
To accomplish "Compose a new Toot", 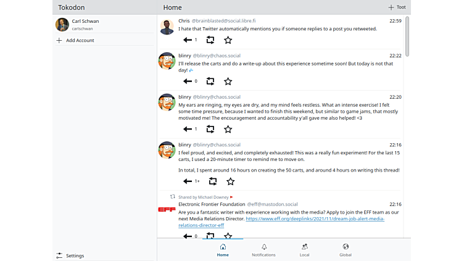I will tap(397, 7).
